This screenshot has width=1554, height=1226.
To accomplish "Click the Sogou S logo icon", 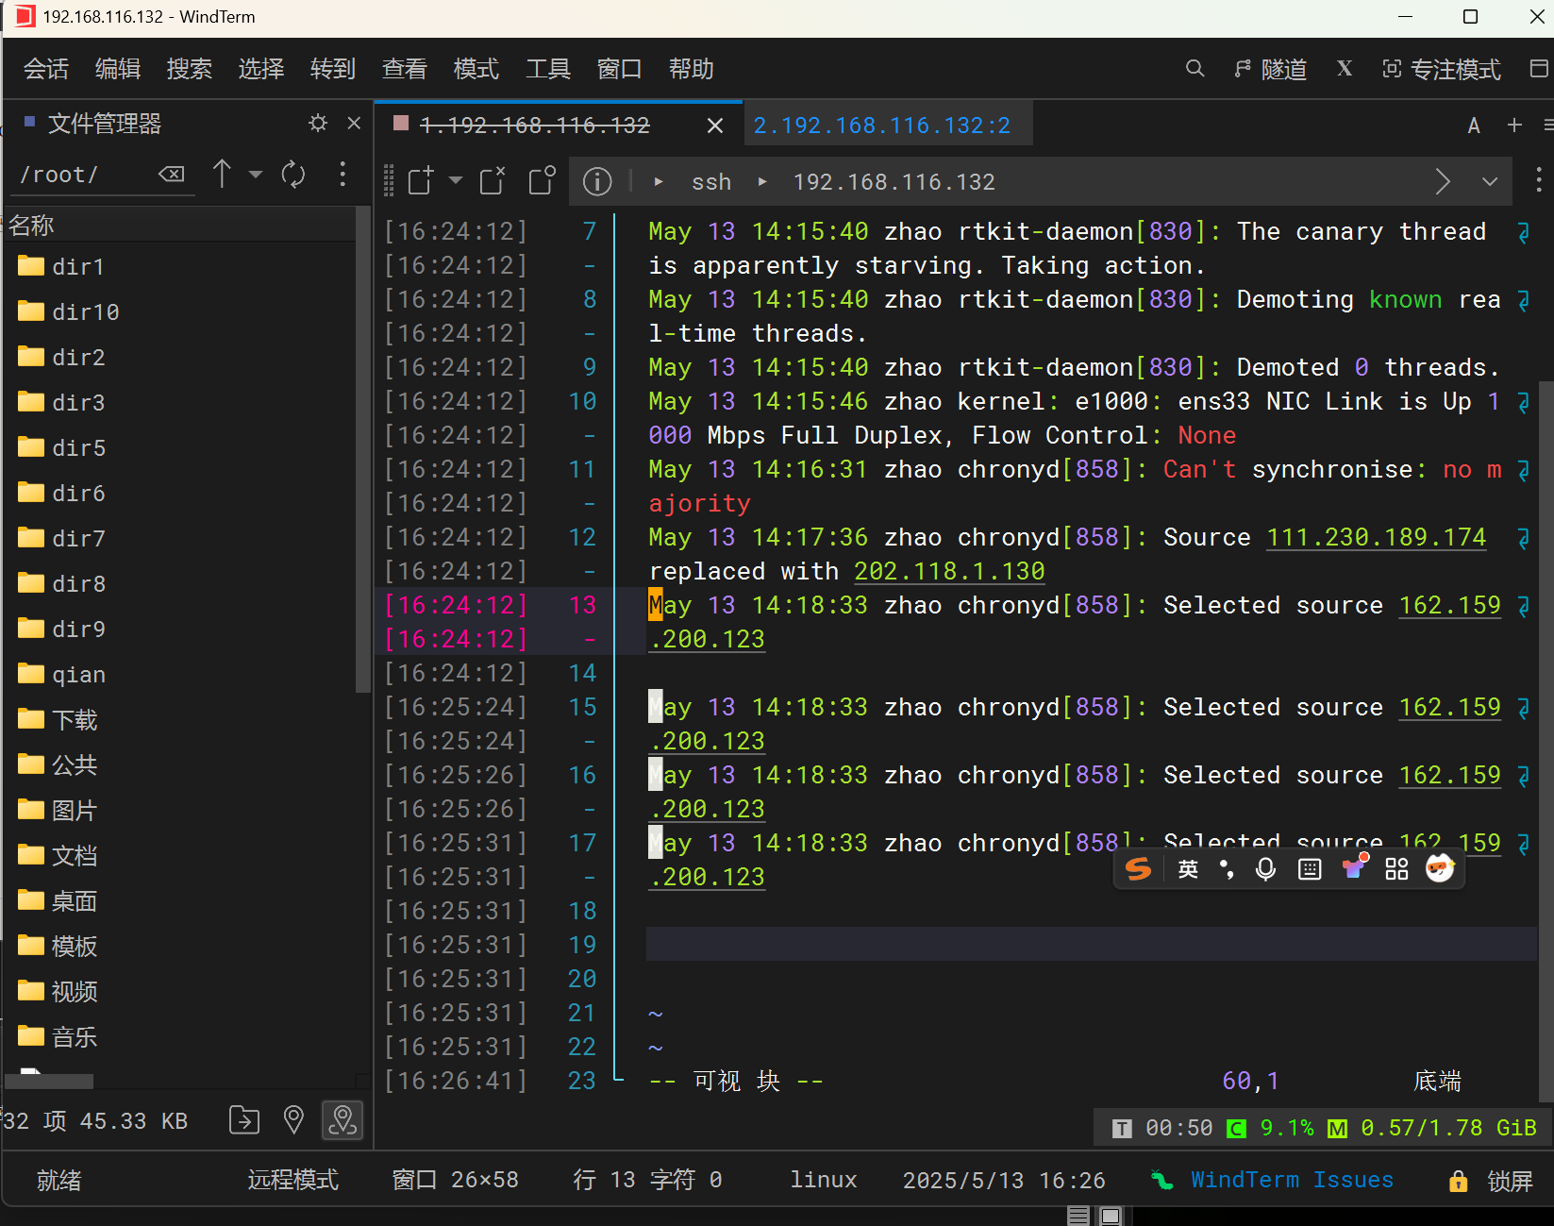I will click(x=1139, y=868).
